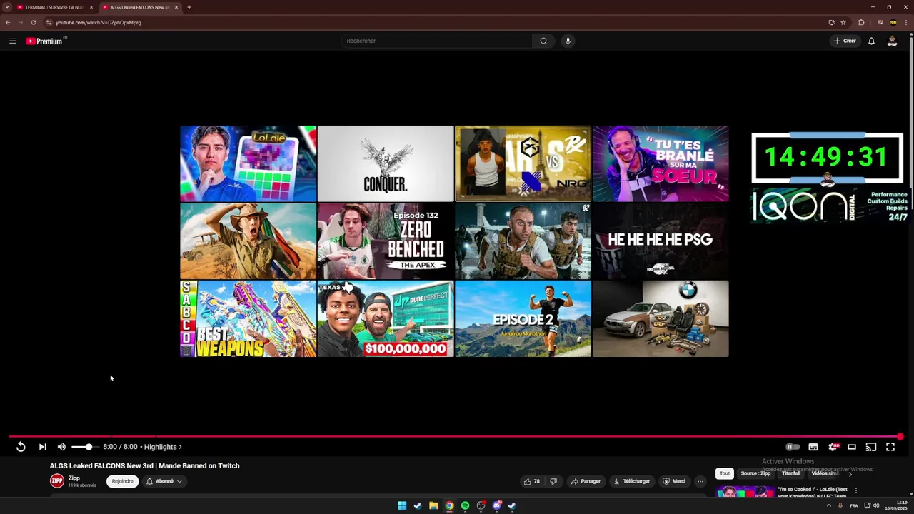Viewport: 914px width, 514px height.
Task: Open the browser three-dot menu
Action: (x=907, y=22)
